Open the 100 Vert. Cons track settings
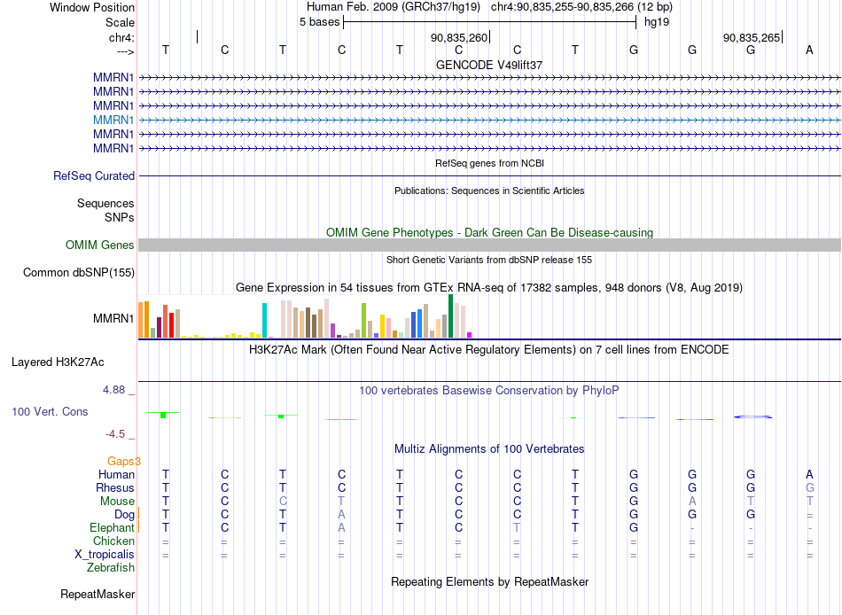842x615 pixels. [50, 411]
